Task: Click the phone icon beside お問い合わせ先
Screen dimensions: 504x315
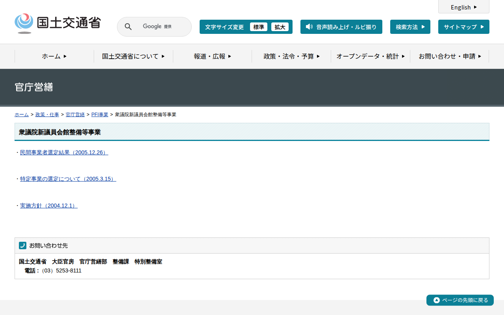Action: [x=22, y=245]
